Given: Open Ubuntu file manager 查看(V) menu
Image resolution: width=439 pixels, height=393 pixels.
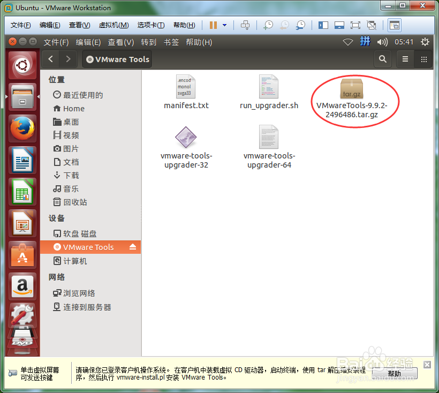Looking at the screenshot, I should tap(121, 42).
